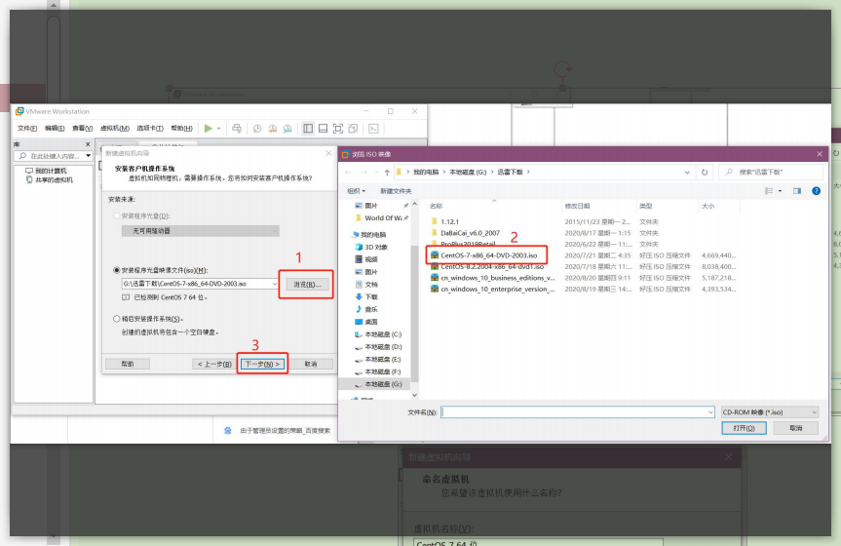The width and height of the screenshot is (841, 546).
Task: Click the 打开(O) button
Action: (744, 428)
